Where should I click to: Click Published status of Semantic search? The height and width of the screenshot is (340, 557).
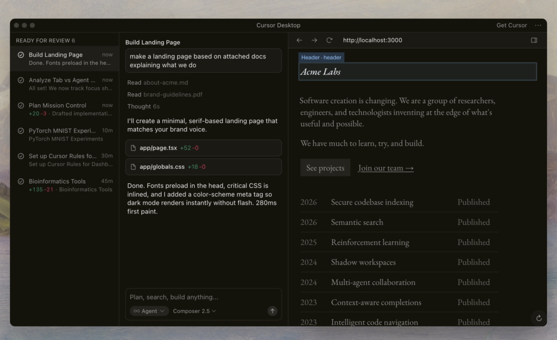[474, 222]
